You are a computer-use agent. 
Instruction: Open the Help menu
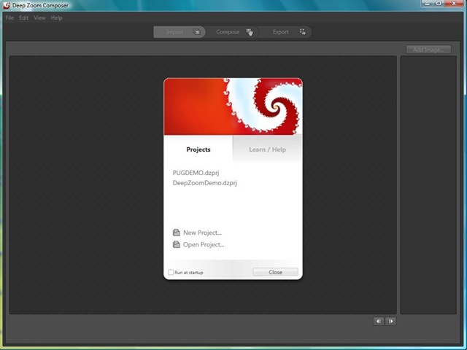pos(57,17)
